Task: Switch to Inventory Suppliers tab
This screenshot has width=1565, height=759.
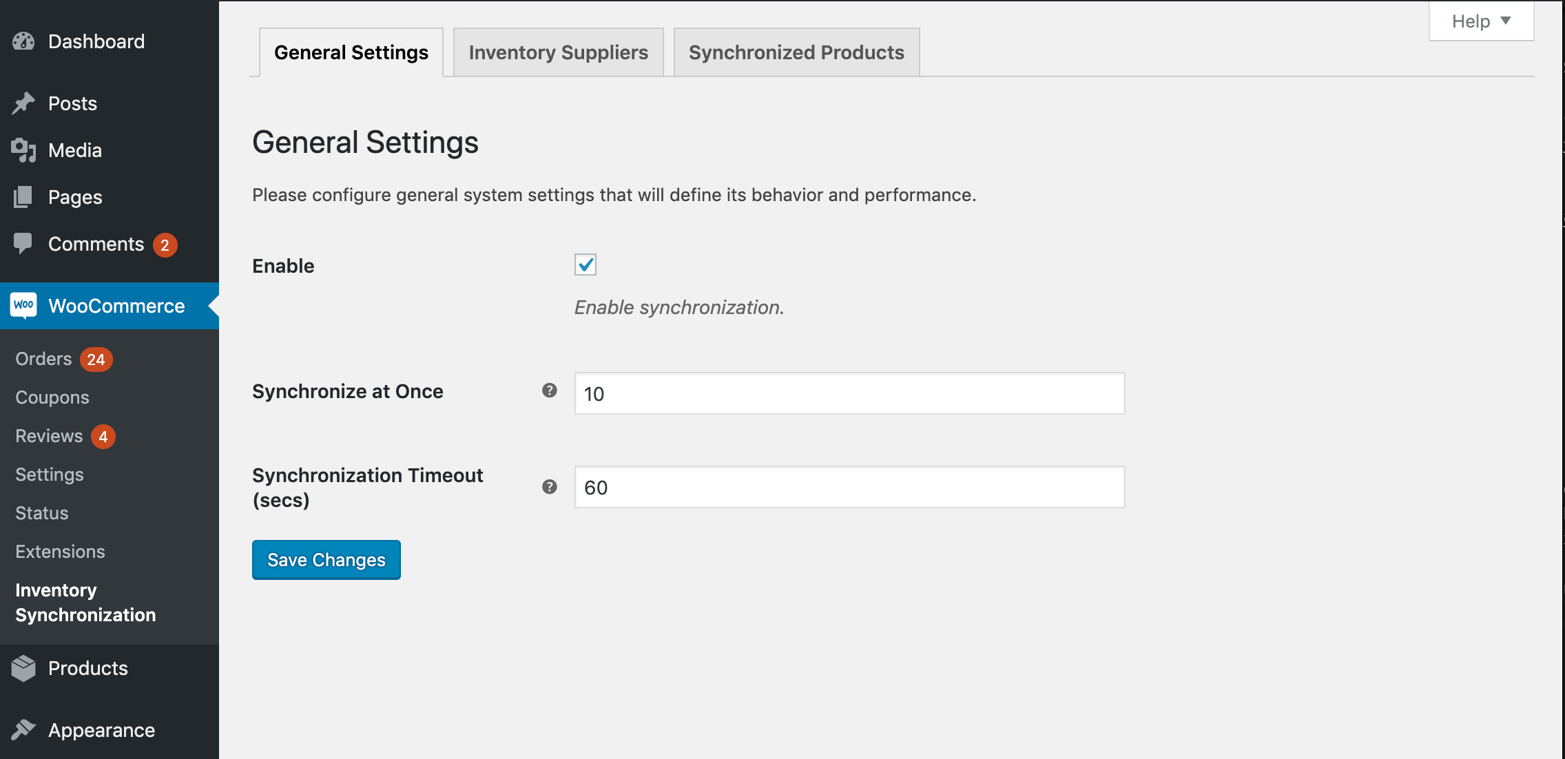Action: pyautogui.click(x=558, y=52)
